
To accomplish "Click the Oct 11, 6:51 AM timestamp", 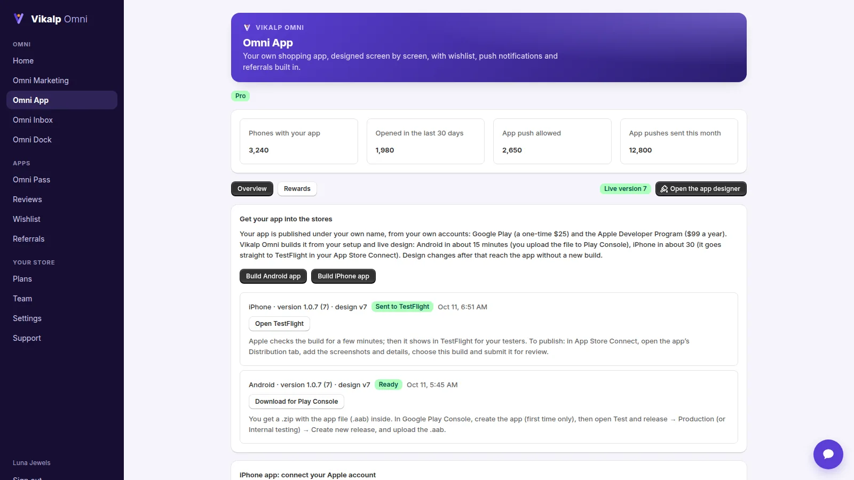I will tap(463, 307).
